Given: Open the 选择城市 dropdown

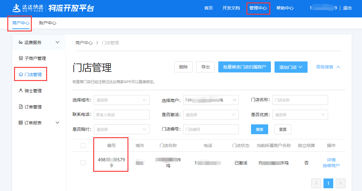Looking at the screenshot, I should (122, 100).
